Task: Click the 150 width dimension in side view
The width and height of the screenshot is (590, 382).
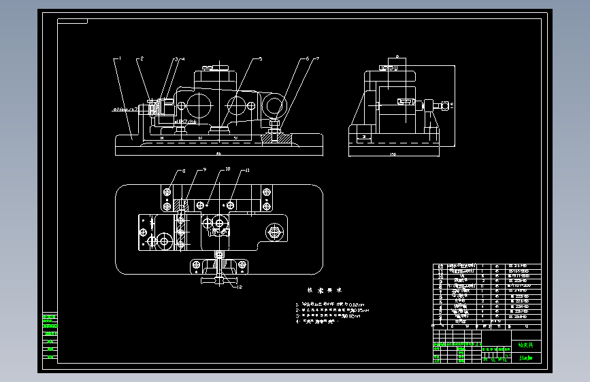Action: (x=393, y=154)
